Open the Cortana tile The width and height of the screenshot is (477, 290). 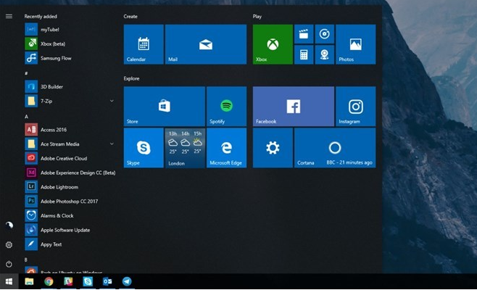[335, 148]
